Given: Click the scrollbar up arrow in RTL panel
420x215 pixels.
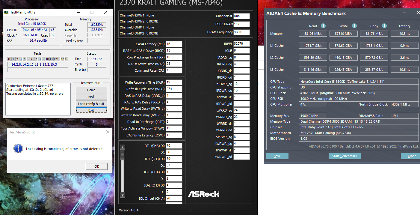Looking at the screenshot, I should pyautogui.click(x=122, y=147).
